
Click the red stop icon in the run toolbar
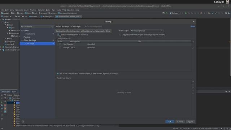point(201,13)
